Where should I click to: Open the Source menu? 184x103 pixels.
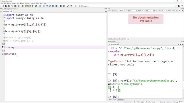pyautogui.click(x=14, y=3)
